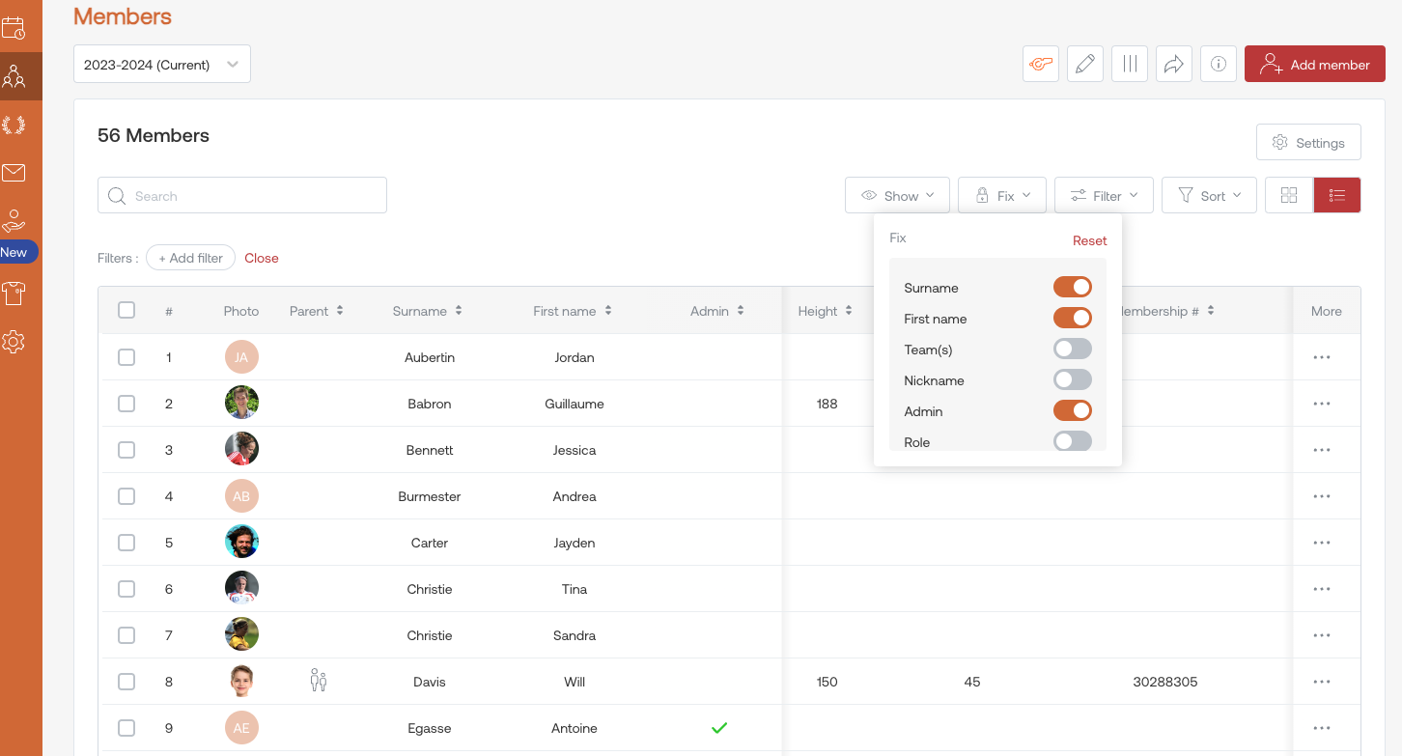Click first name Tina cell
The height and width of the screenshot is (756, 1402).
point(575,589)
